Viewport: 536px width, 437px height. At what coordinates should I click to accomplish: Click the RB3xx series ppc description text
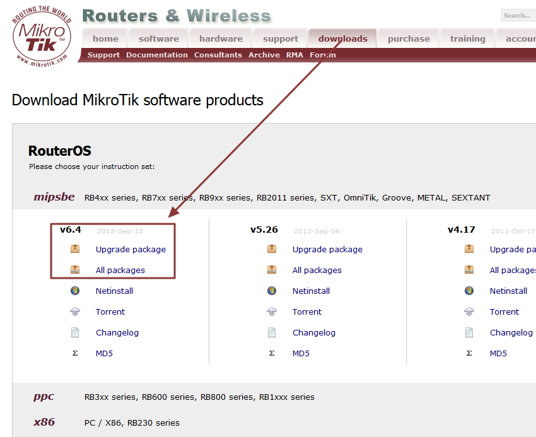(199, 397)
